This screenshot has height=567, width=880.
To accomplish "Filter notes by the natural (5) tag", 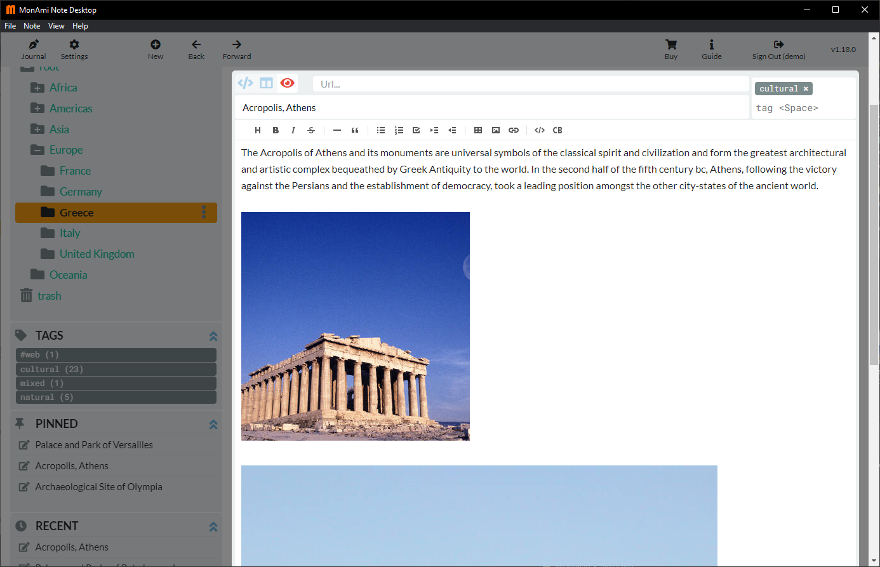I will point(116,397).
